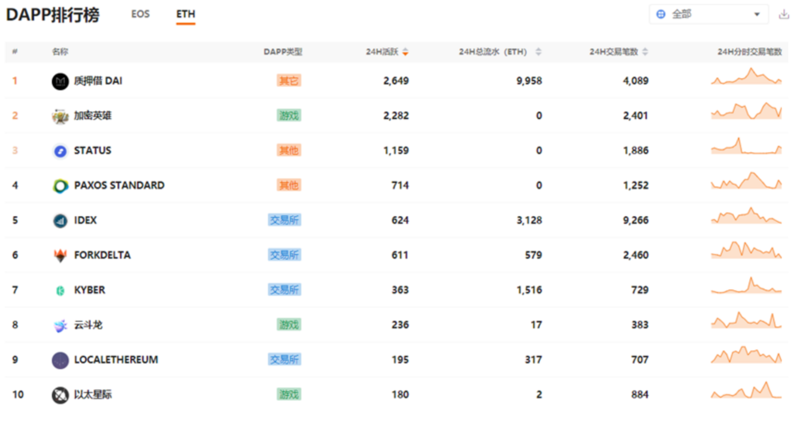Image resolution: width=797 pixels, height=421 pixels.
Task: Click the 名称 column header
Action: (60, 52)
